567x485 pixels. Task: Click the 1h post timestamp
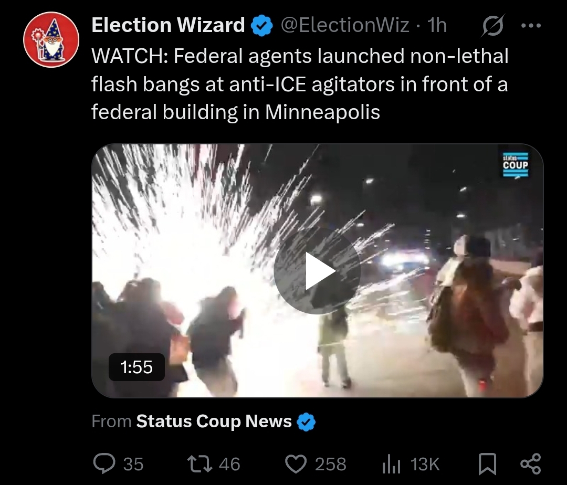point(437,25)
